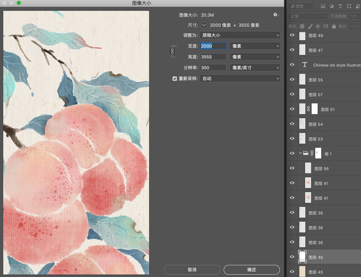The image size is (361, 277).
Task: Toggle visibility of the Chinese ink style text layer
Action: (292, 65)
